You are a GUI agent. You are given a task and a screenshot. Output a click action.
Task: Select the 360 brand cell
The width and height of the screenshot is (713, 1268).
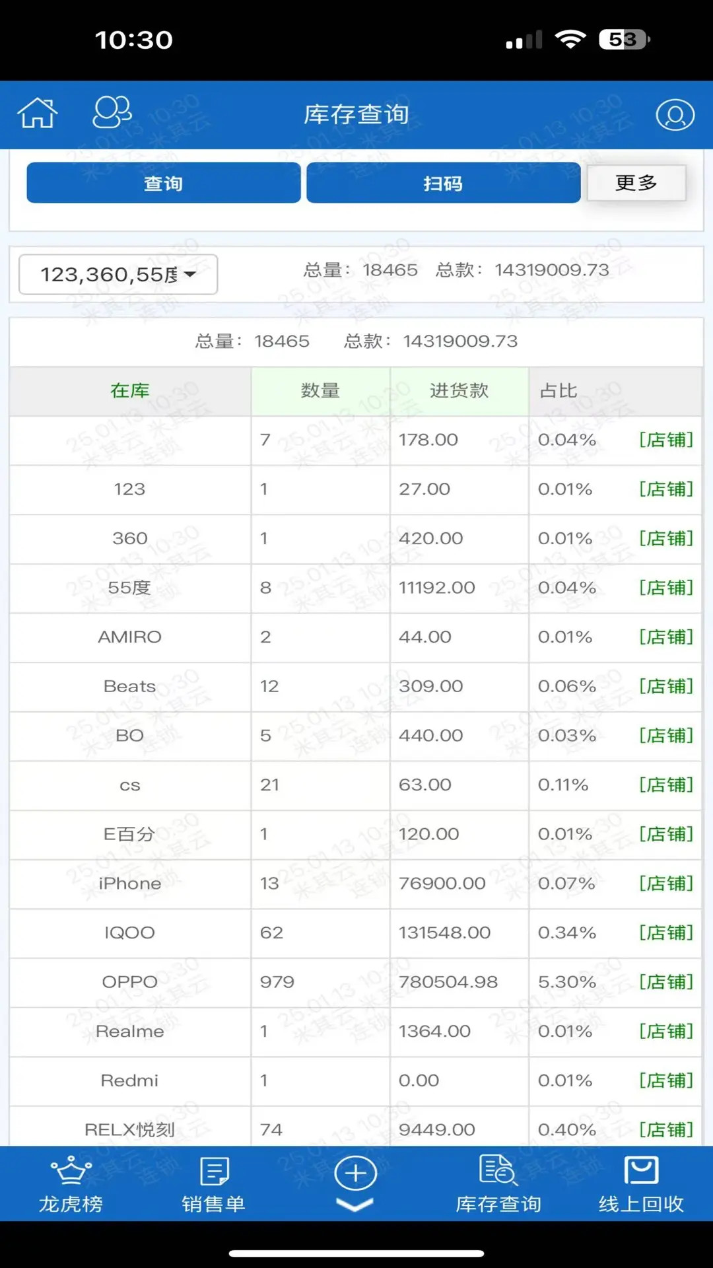pyautogui.click(x=130, y=538)
